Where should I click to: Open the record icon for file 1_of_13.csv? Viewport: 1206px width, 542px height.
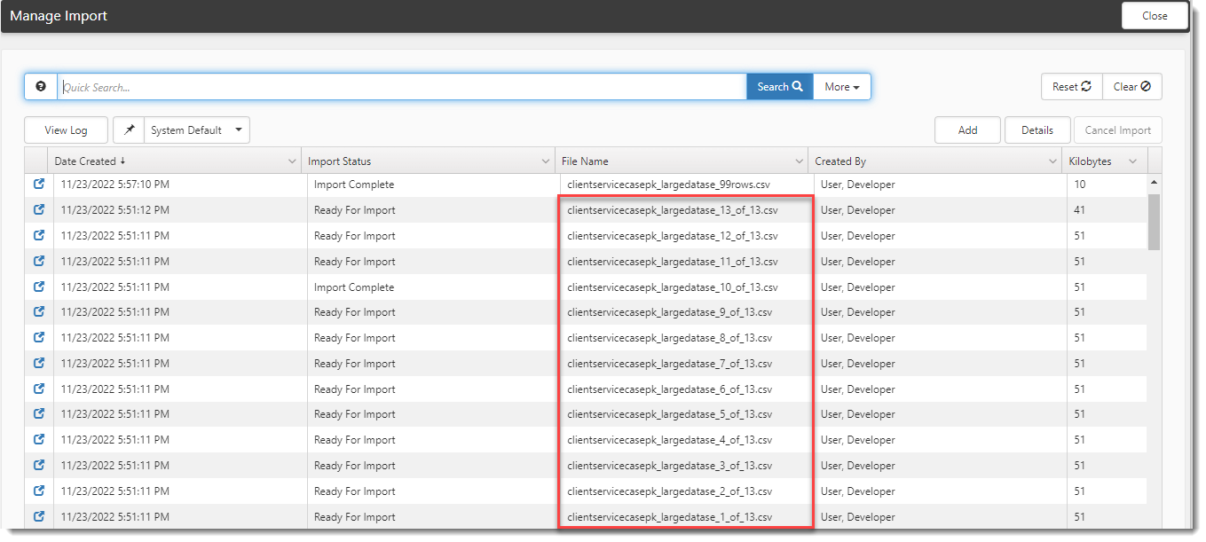(39, 516)
